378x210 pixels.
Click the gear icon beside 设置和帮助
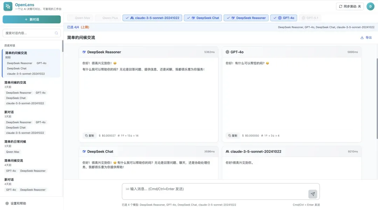[x=7, y=203]
